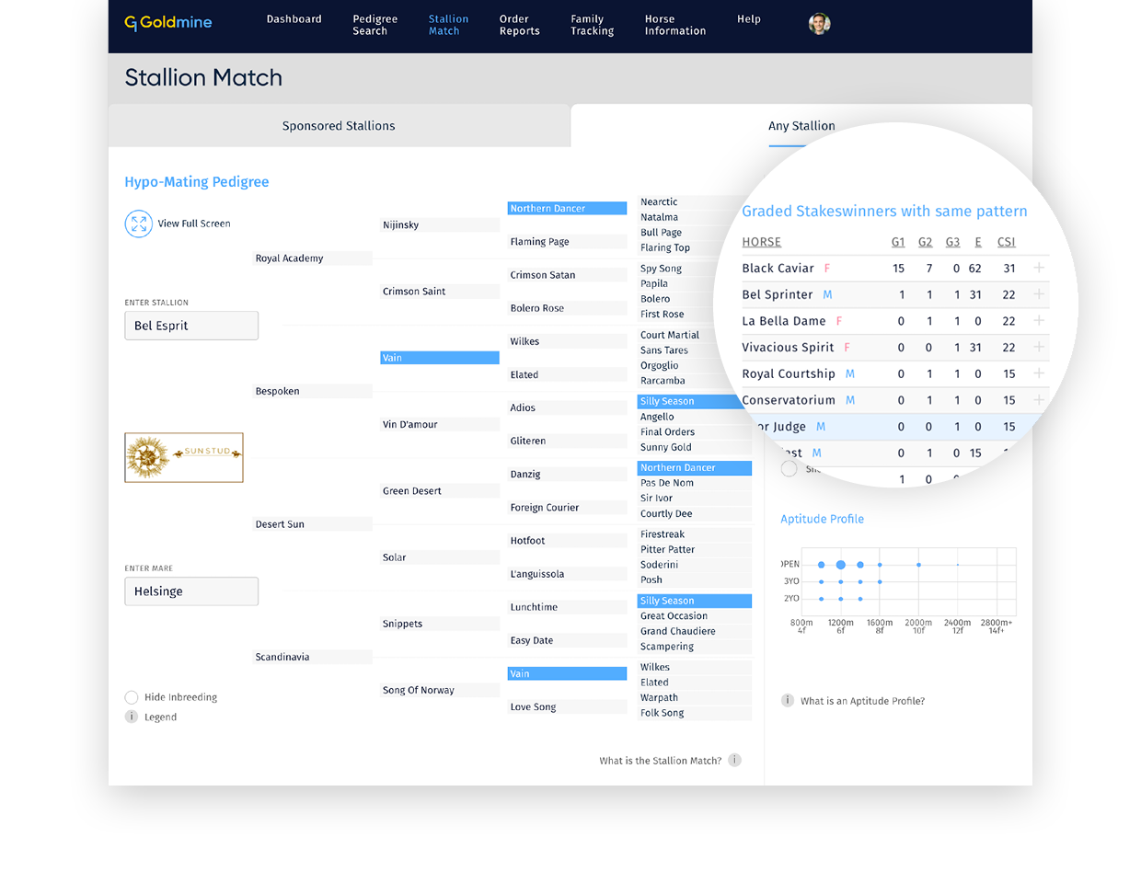
Task: Navigate to Family Tracking
Action: pos(593,25)
